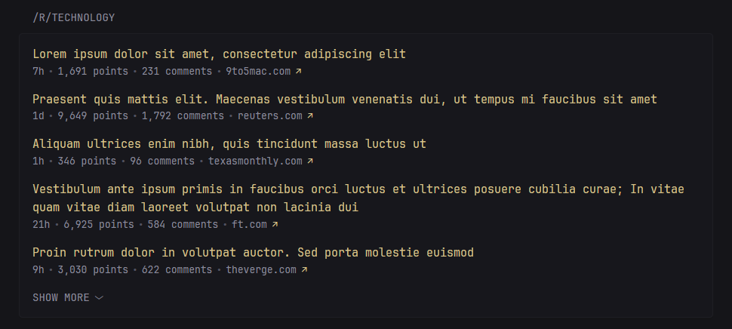The width and height of the screenshot is (732, 329).
Task: Click the SHOW MORE text
Action: point(61,298)
